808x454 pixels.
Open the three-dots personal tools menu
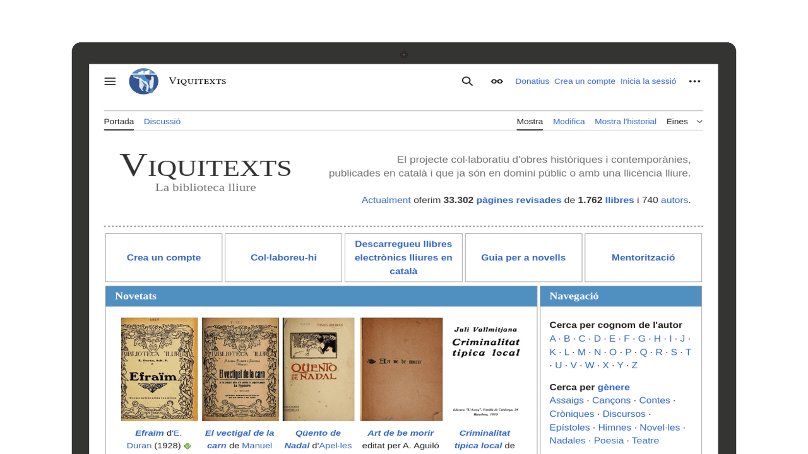pos(695,81)
